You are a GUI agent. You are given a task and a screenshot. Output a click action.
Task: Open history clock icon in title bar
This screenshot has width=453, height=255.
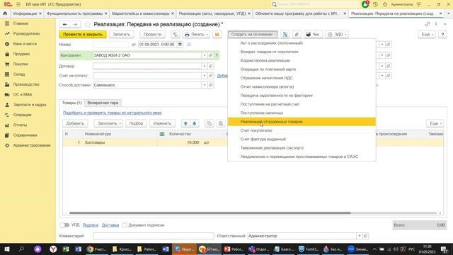point(375,4)
